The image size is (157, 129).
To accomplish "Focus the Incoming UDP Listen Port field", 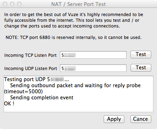I will (93, 68).
